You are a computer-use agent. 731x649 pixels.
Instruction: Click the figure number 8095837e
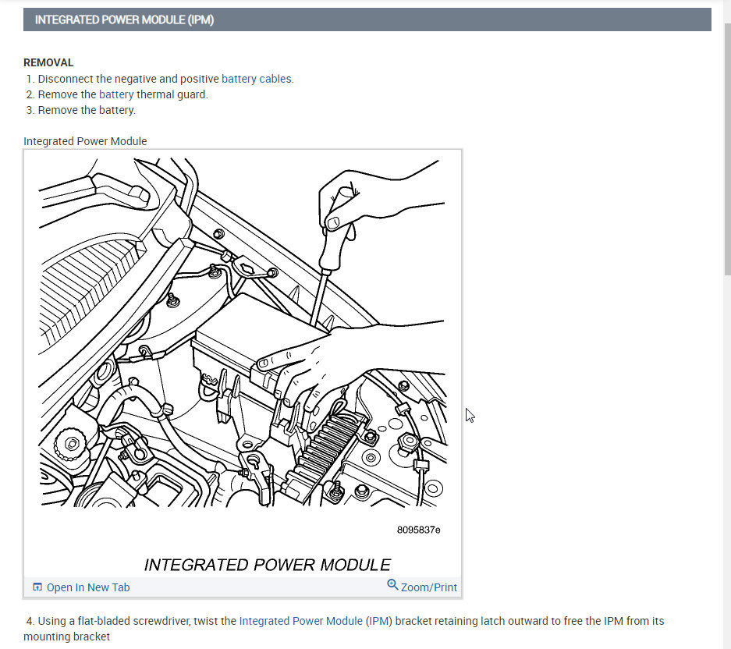[419, 530]
